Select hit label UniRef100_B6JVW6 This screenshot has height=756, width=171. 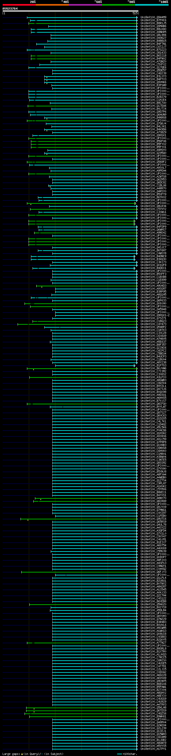153,368
